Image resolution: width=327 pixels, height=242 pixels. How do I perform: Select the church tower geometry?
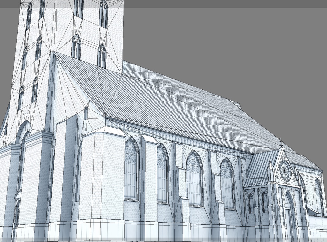coord(64,38)
